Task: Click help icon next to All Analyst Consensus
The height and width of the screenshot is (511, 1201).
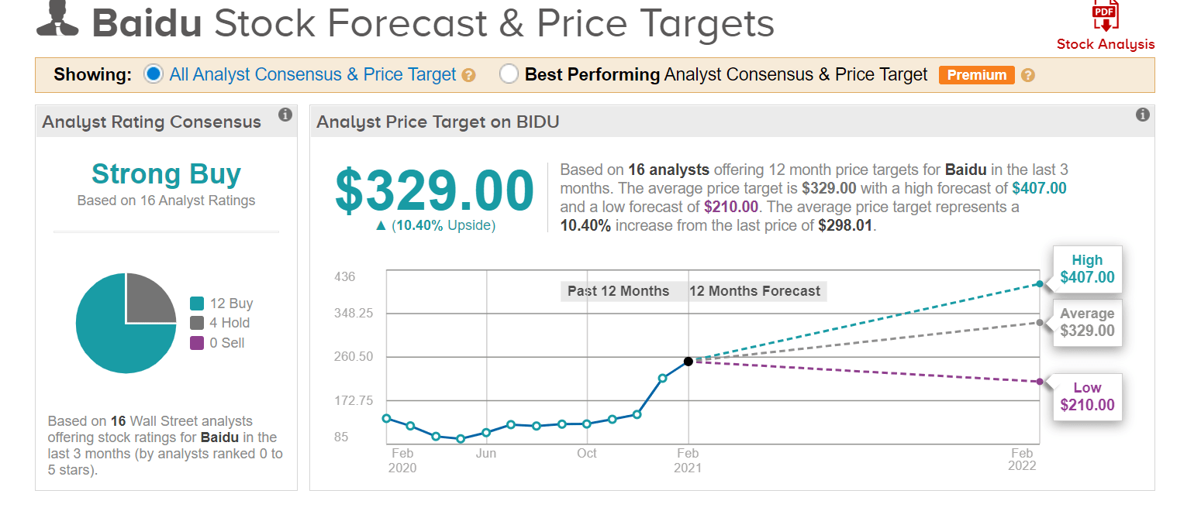Action: [x=468, y=76]
